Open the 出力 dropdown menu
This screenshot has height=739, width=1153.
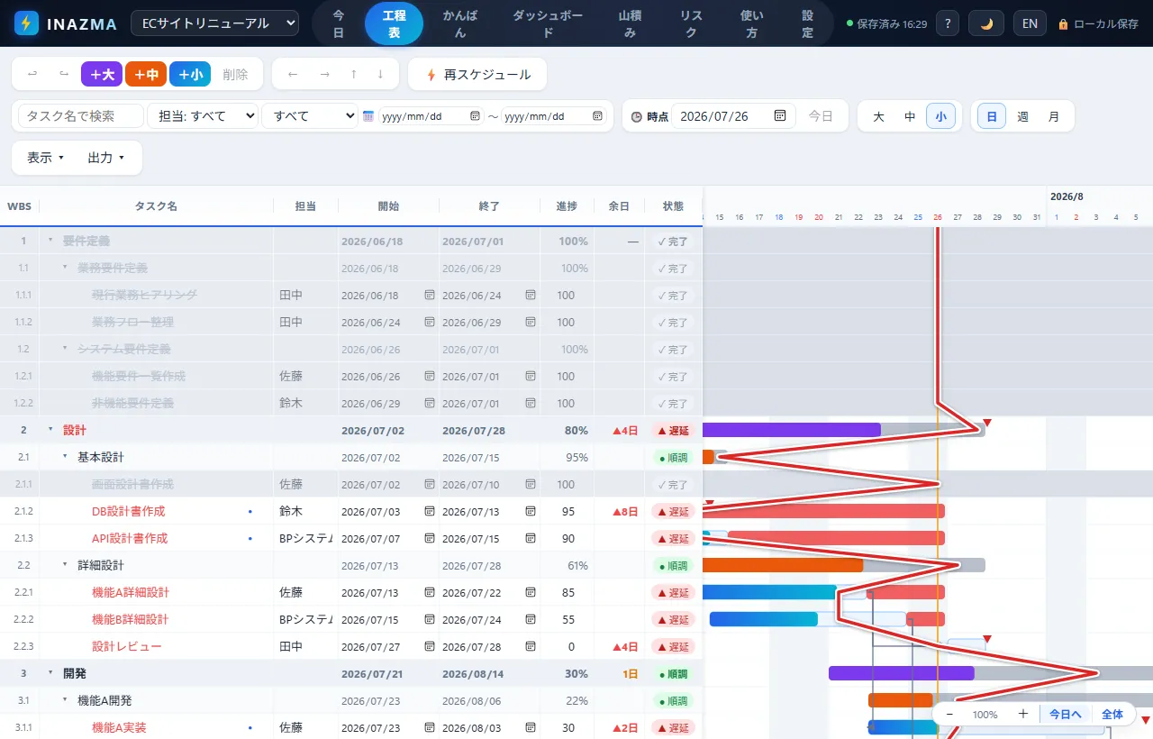[x=105, y=158]
